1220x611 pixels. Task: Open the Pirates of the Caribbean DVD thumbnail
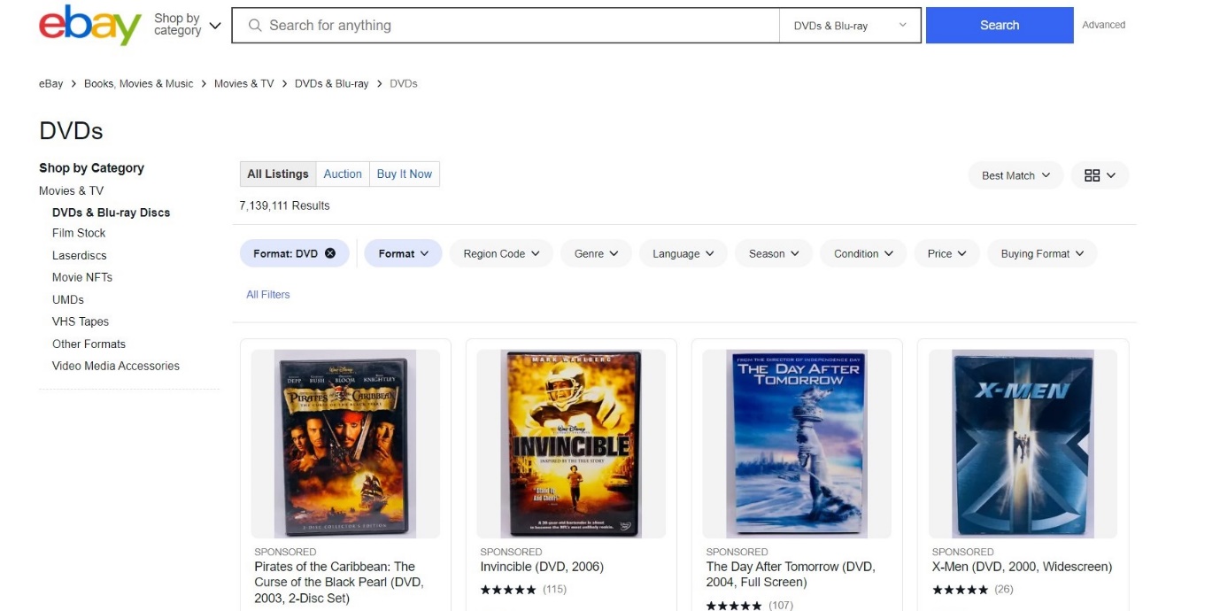pyautogui.click(x=345, y=444)
